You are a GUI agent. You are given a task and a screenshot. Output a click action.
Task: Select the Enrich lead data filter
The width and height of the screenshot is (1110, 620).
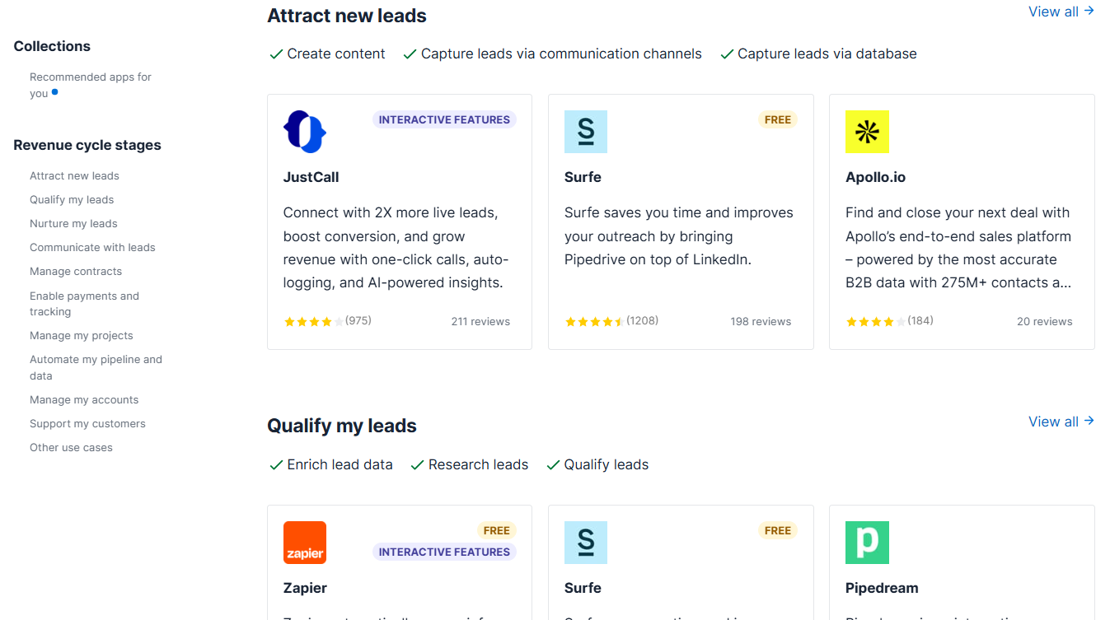[331, 464]
